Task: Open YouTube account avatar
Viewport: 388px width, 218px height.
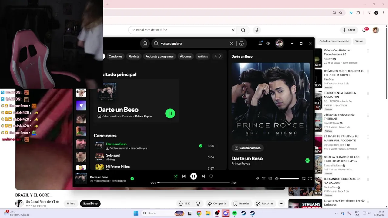Action: (x=376, y=30)
